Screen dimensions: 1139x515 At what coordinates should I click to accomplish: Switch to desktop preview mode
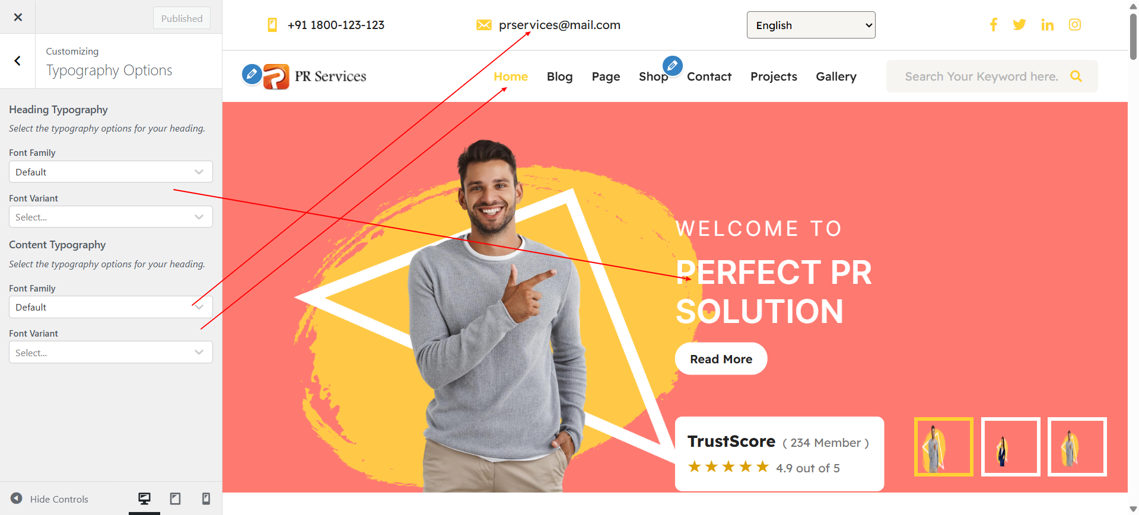pyautogui.click(x=144, y=498)
